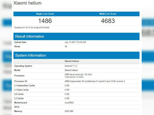Select the 'msm8952' motherboard value

[69, 103]
